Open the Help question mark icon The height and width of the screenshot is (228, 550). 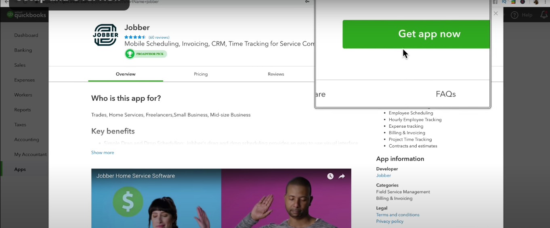click(x=514, y=15)
